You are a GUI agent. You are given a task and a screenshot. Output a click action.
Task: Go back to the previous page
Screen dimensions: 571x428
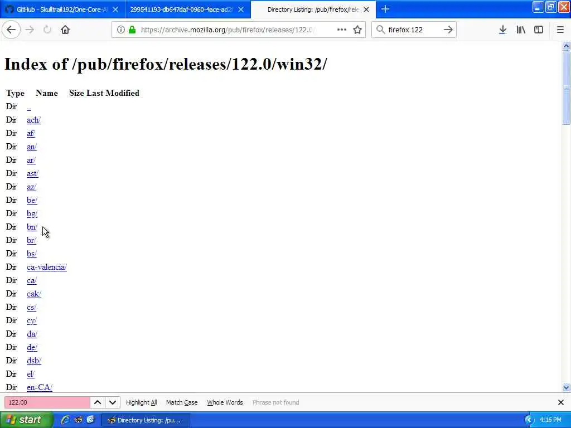(11, 30)
